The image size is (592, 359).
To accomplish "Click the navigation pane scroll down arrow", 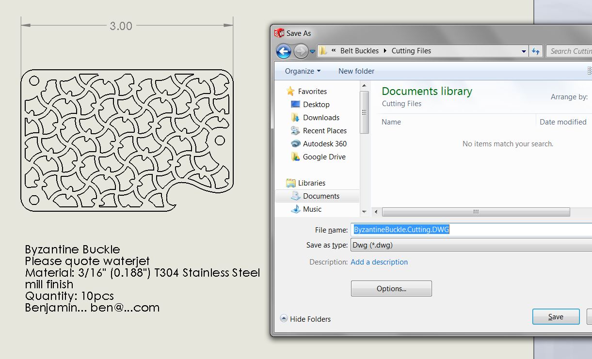I will coord(365,212).
